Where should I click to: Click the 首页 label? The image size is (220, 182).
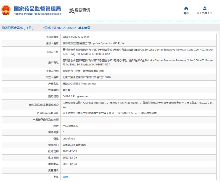(186, 13)
